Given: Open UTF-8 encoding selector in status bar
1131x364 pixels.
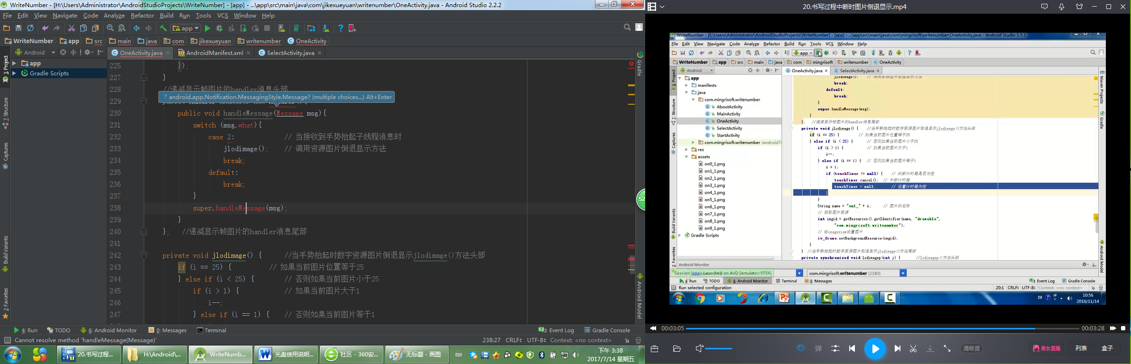Looking at the screenshot, I should tap(537, 340).
